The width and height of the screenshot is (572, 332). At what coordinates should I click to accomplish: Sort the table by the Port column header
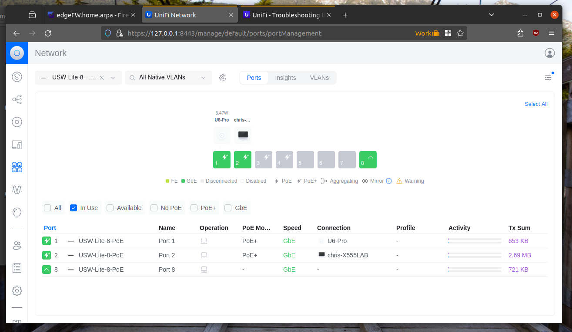click(50, 228)
